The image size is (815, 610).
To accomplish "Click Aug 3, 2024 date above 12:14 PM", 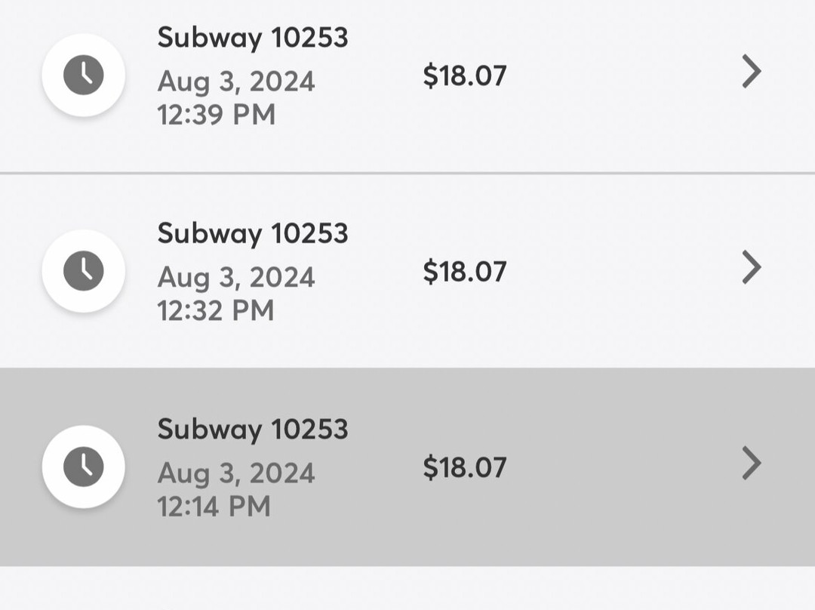I will point(236,473).
